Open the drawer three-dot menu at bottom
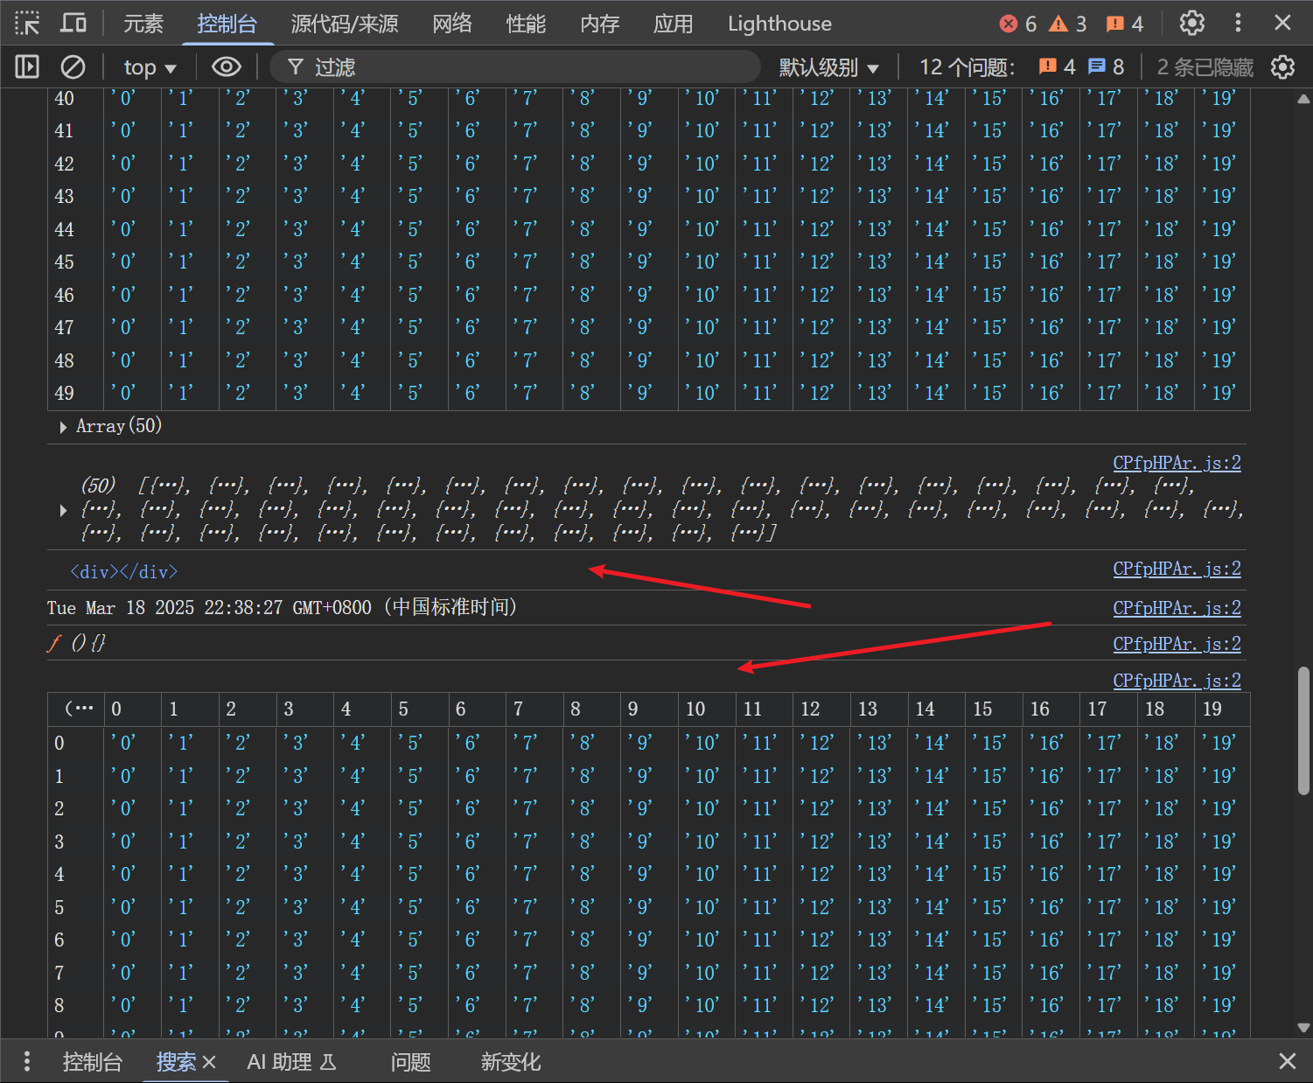The width and height of the screenshot is (1313, 1083). tap(27, 1061)
